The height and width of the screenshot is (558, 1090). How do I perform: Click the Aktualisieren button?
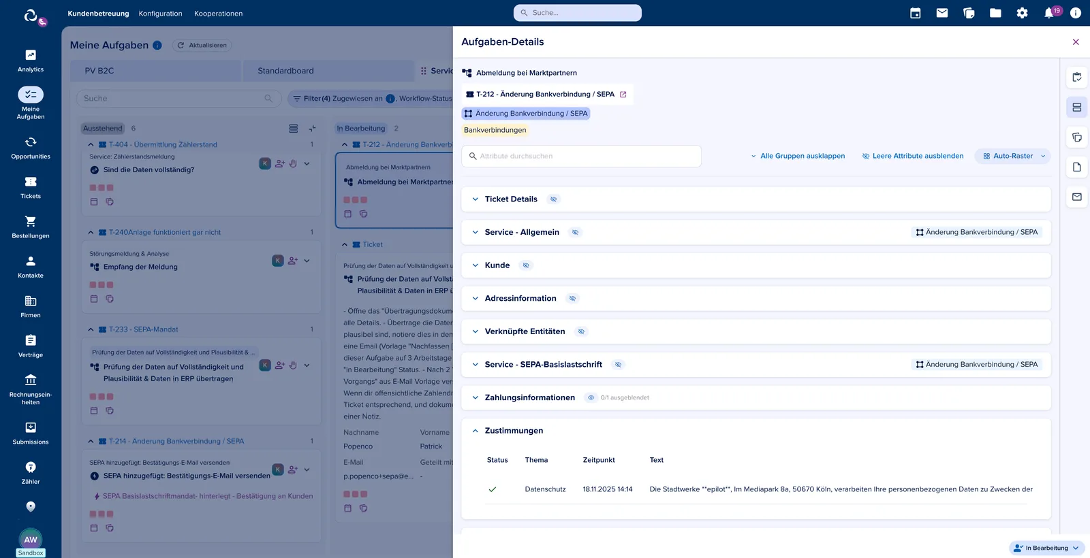click(202, 46)
